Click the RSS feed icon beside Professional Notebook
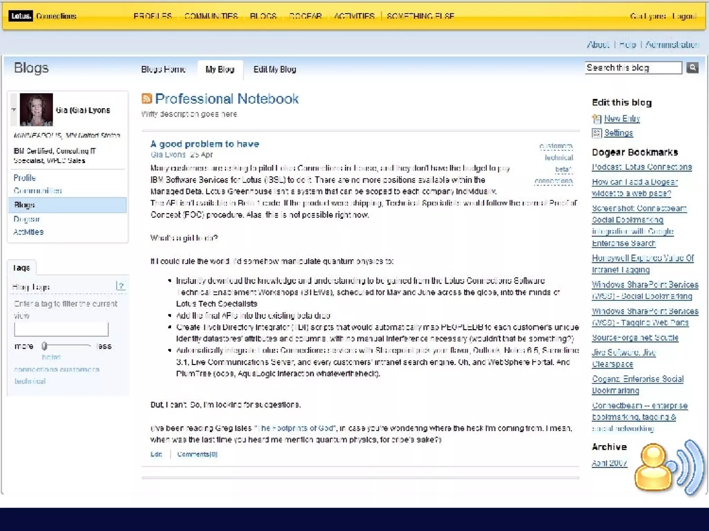 pos(147,99)
